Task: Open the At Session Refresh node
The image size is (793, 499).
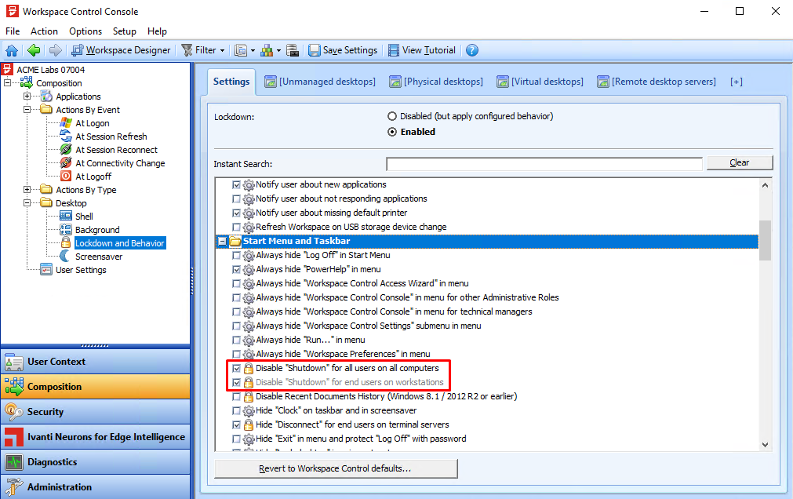Action: [x=111, y=137]
